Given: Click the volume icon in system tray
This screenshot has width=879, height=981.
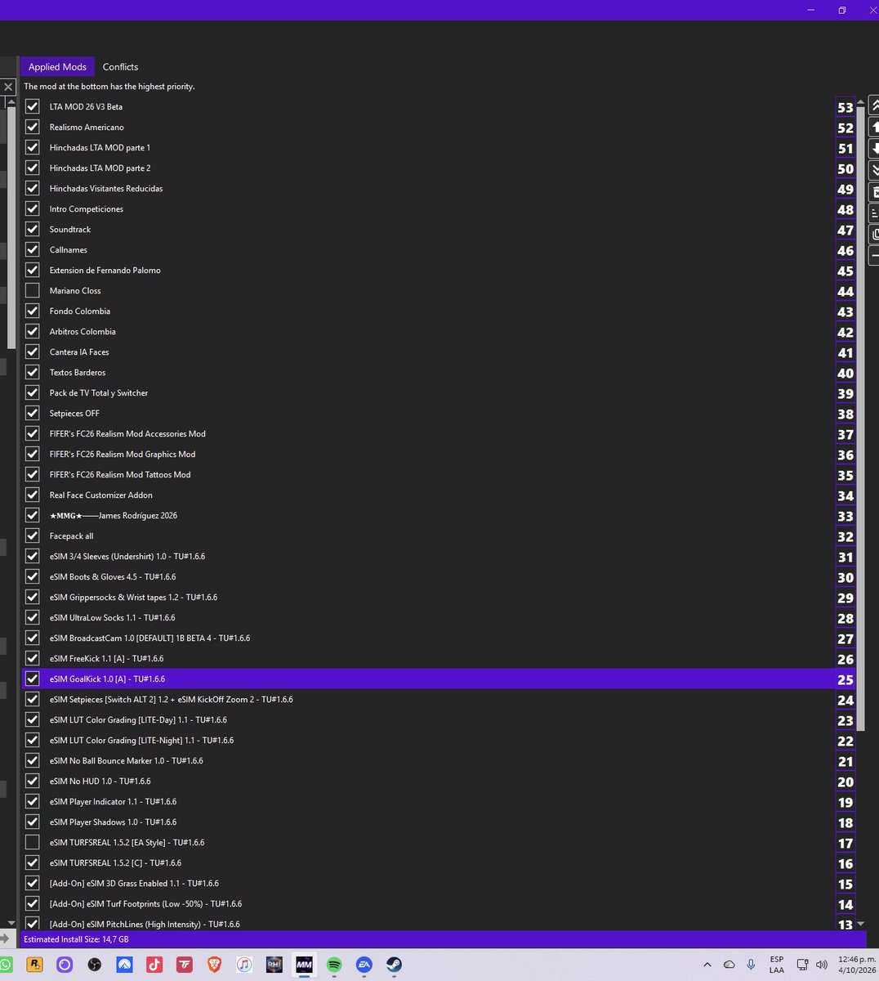Looking at the screenshot, I should (x=821, y=965).
